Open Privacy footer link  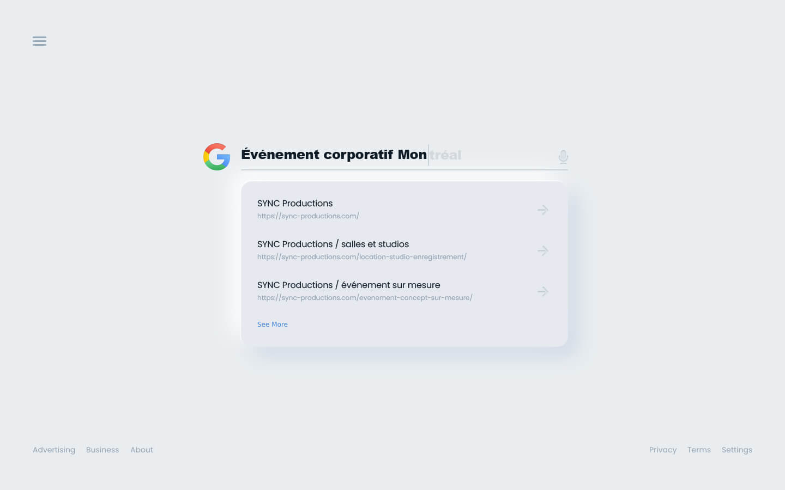tap(663, 450)
